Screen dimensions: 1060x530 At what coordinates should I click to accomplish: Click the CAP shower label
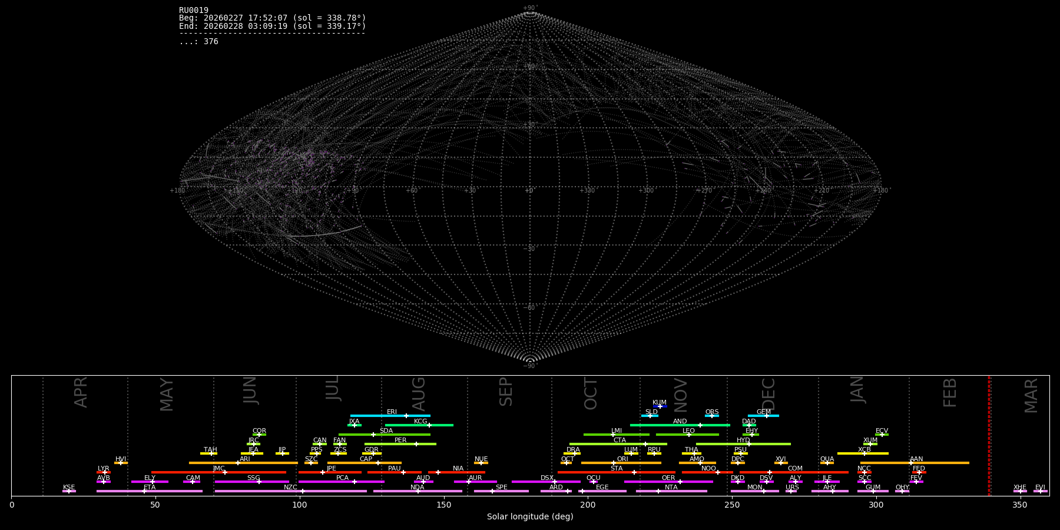[x=366, y=459]
